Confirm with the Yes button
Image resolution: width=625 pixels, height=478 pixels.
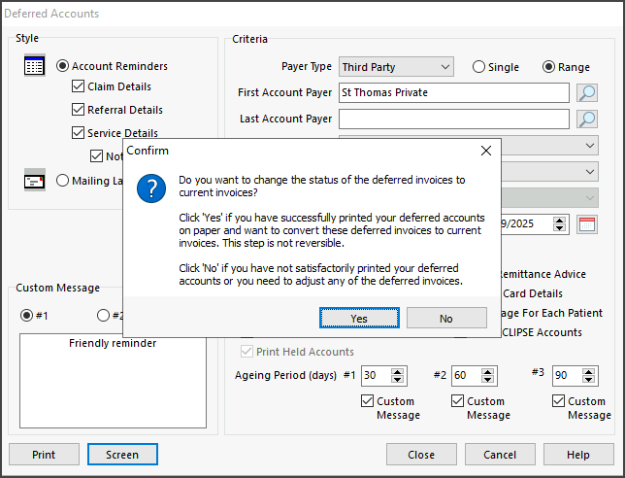click(359, 318)
